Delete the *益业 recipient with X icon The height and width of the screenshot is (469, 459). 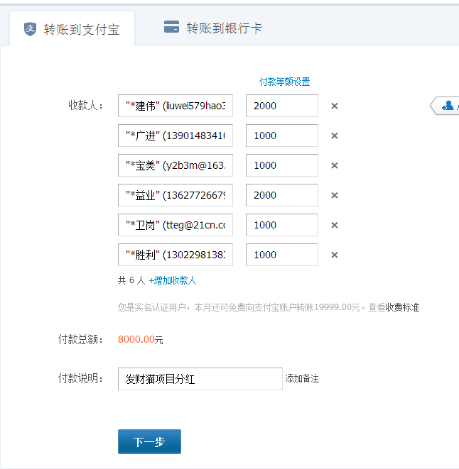(x=335, y=196)
